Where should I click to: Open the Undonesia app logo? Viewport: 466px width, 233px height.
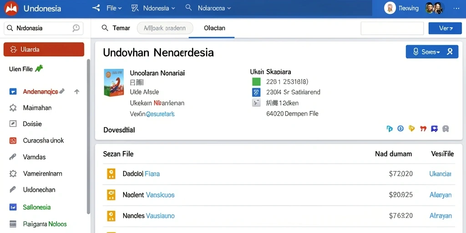[11, 8]
